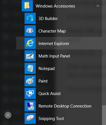Screen dimensions: 106x125
Task: Select the Internet Explorer menu entry text
Action: (x=54, y=44)
